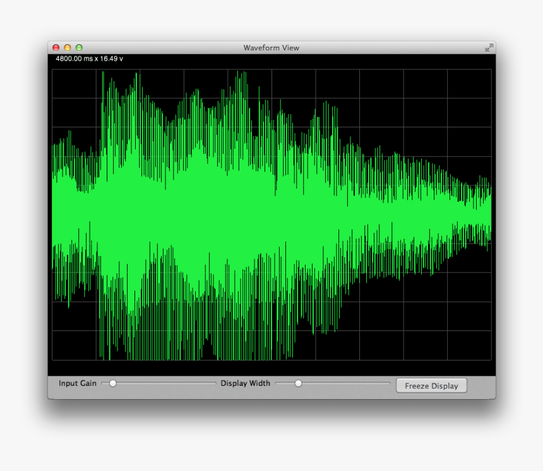Click the Freeze Display button
Viewport: 543px width, 471px height.
431,386
